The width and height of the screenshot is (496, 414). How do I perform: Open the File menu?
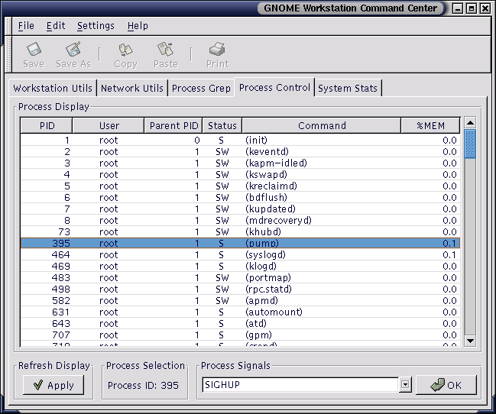tap(26, 26)
